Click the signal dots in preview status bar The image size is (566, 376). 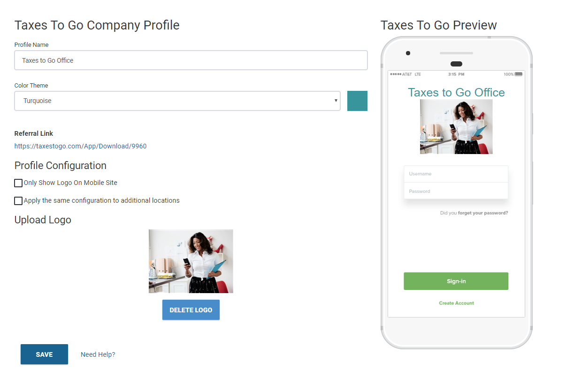click(396, 74)
